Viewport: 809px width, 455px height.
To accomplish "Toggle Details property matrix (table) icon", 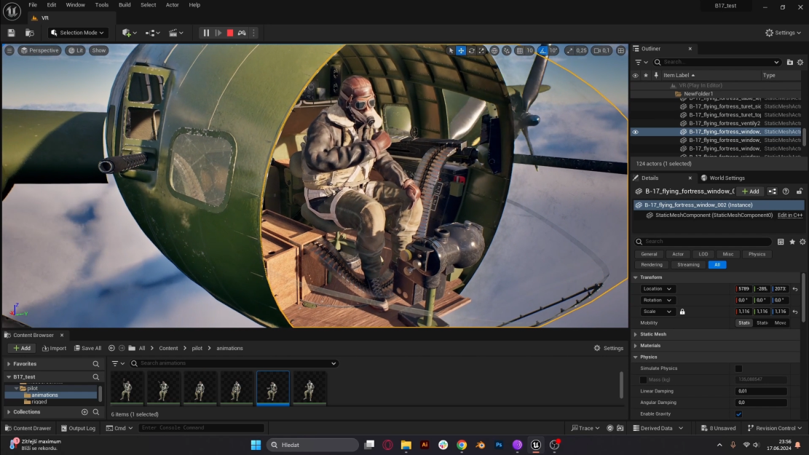I will tap(781, 242).
